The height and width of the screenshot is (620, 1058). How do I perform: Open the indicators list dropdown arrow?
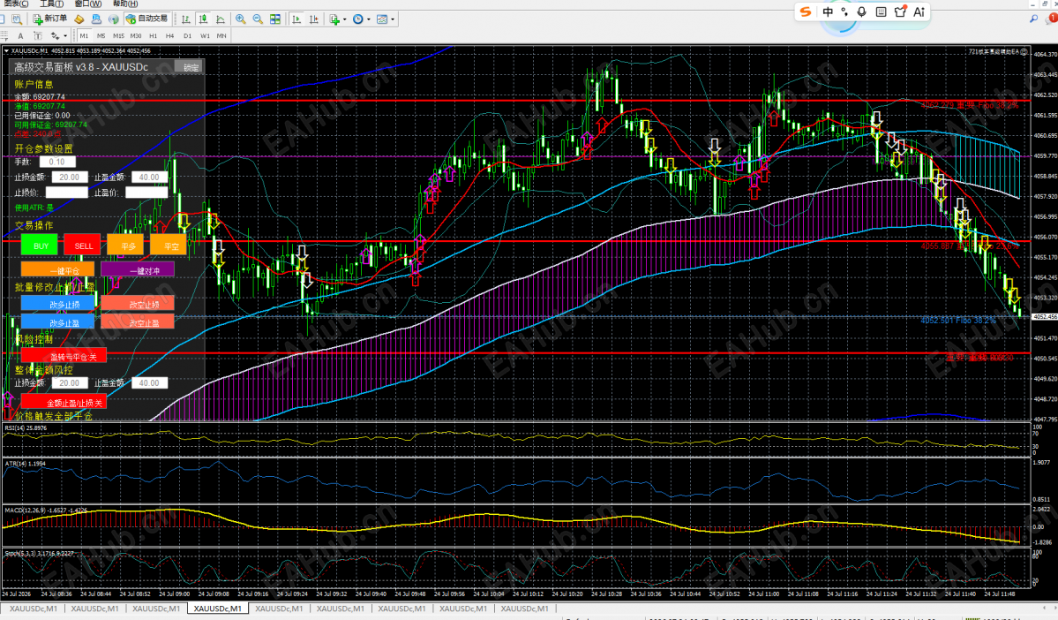tap(345, 19)
